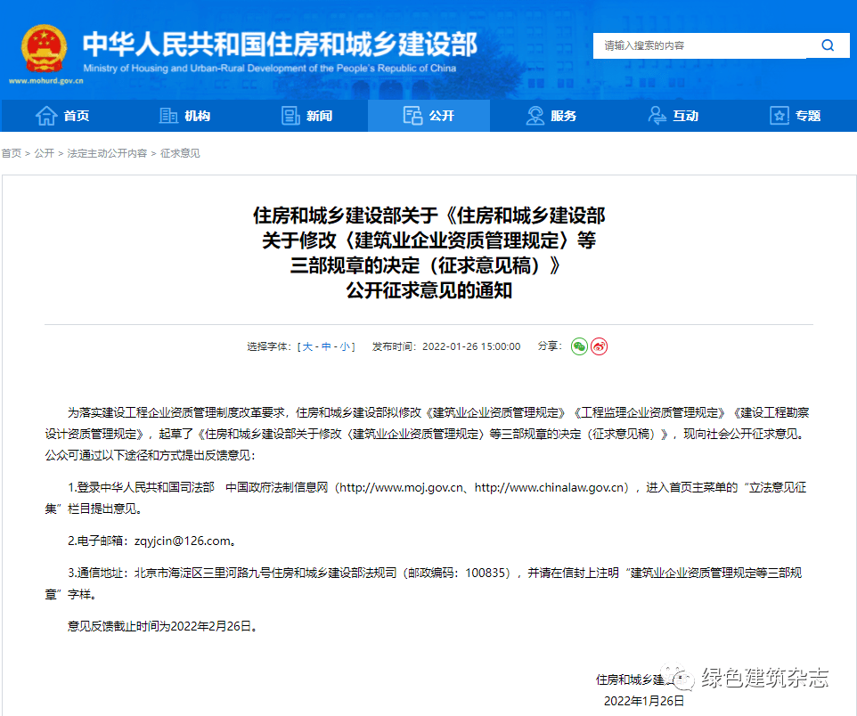
Task: Click the home icon beside 首页
Action: tap(46, 115)
